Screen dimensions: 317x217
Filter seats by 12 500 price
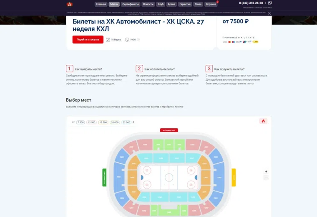click(x=92, y=123)
